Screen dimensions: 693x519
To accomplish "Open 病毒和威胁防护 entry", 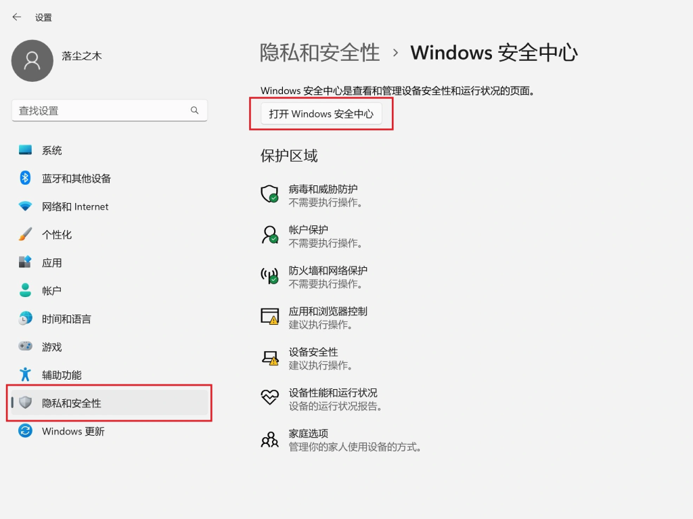I will point(311,196).
